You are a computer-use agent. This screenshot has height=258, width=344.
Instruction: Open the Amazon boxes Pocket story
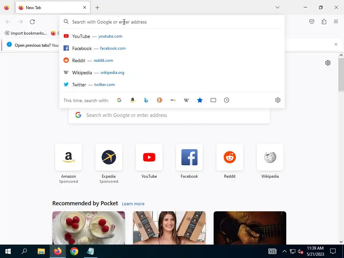point(169,228)
